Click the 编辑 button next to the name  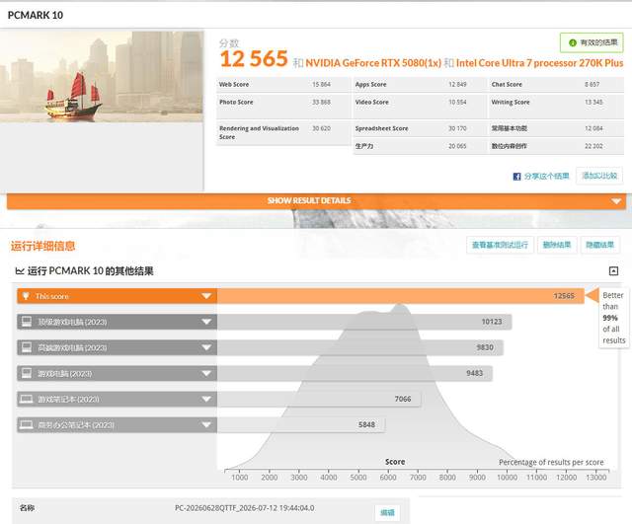[387, 513]
